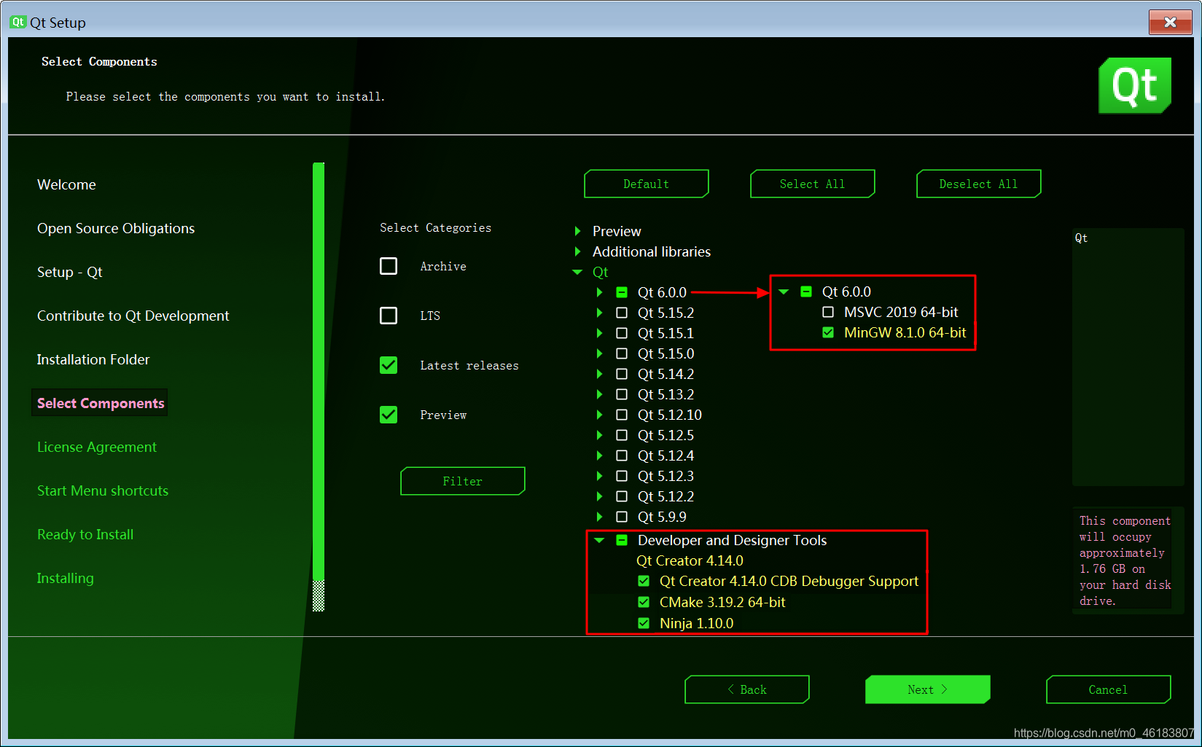This screenshot has height=747, width=1202.
Task: Click the Select All button
Action: pos(813,184)
